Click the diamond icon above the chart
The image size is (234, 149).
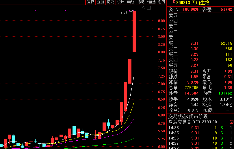coord(144,8)
